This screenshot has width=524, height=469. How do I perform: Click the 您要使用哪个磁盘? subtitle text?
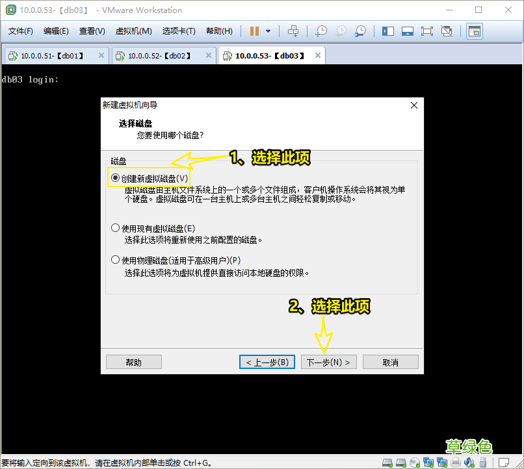(x=170, y=135)
